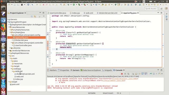Expand the Libraries tree node
The width and height of the screenshot is (169, 95).
10,48
